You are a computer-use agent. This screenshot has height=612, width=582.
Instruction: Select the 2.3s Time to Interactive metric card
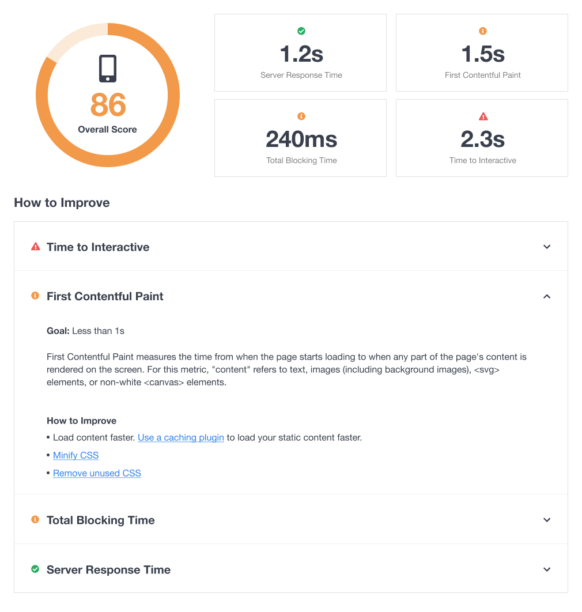[x=482, y=138]
